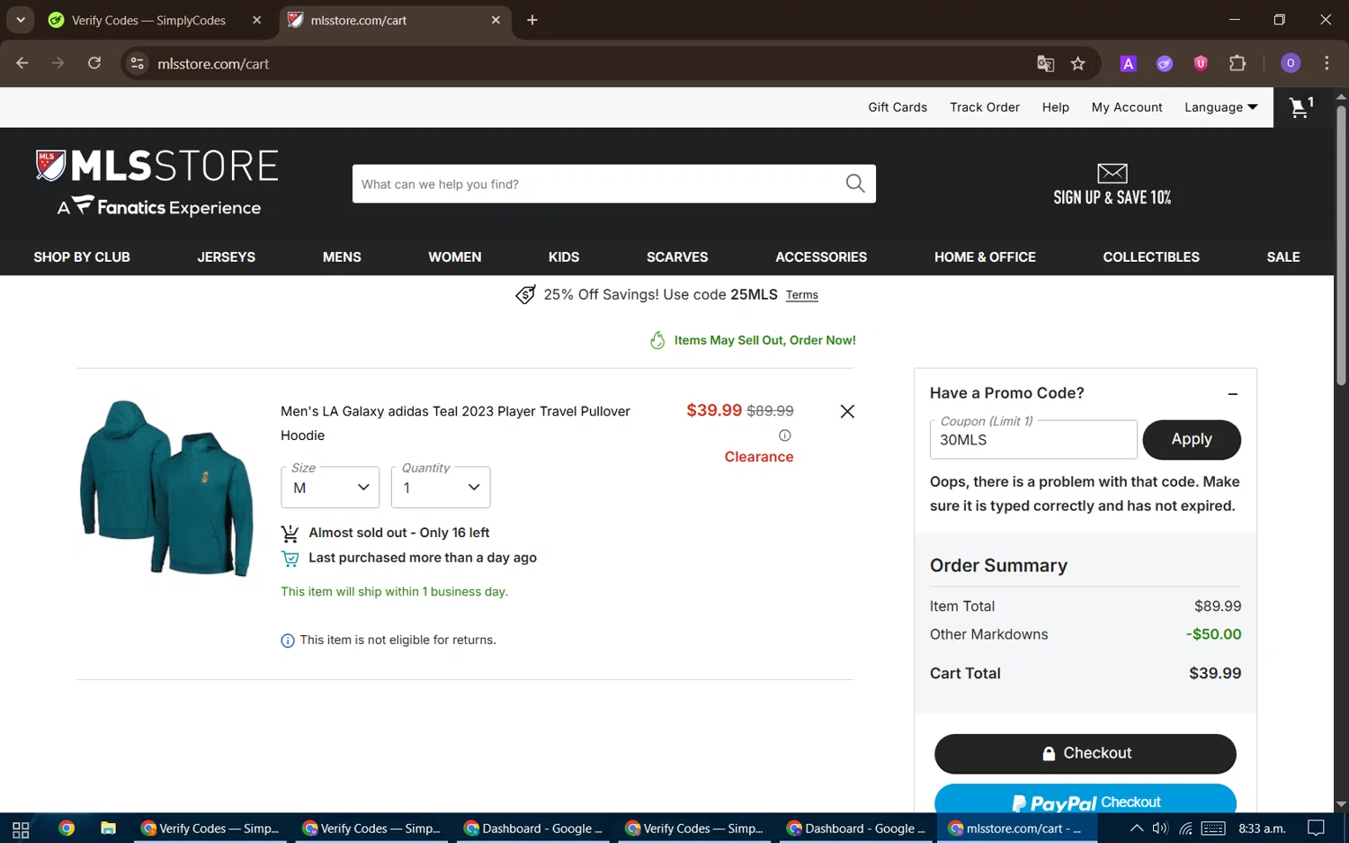Show hidden system tray icons
1349x843 pixels.
click(x=1137, y=829)
